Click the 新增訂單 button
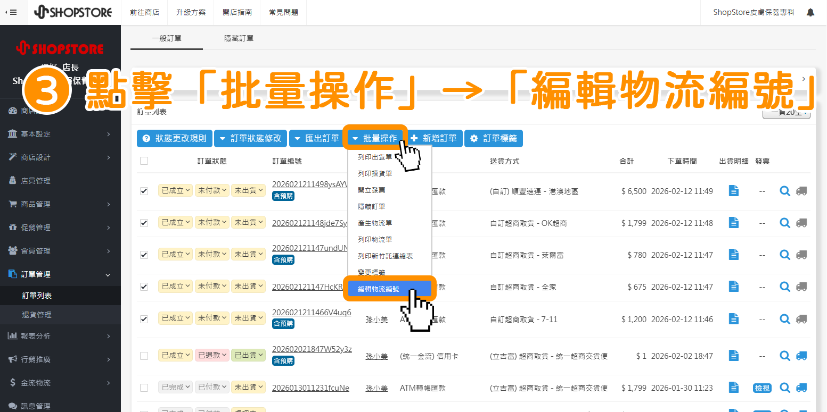Image resolution: width=827 pixels, height=412 pixels. click(x=433, y=138)
